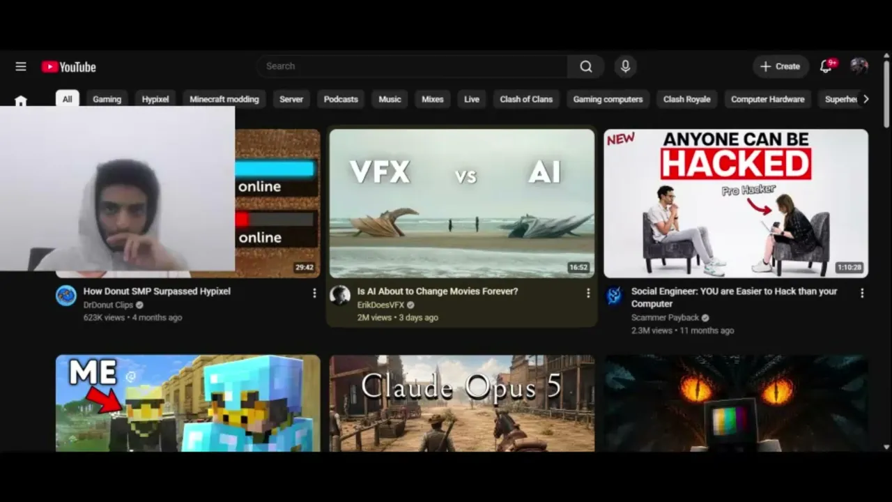Select the All filter chip
This screenshot has width=892, height=502.
coord(68,99)
